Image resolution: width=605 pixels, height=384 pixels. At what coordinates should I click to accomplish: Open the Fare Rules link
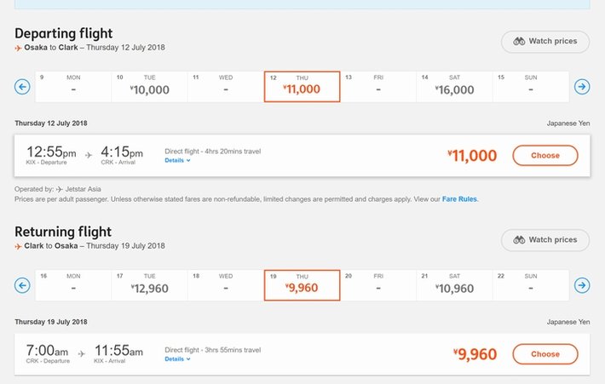459,199
